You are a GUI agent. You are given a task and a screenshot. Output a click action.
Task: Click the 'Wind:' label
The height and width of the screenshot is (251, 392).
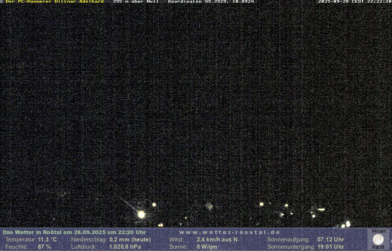tap(176, 240)
